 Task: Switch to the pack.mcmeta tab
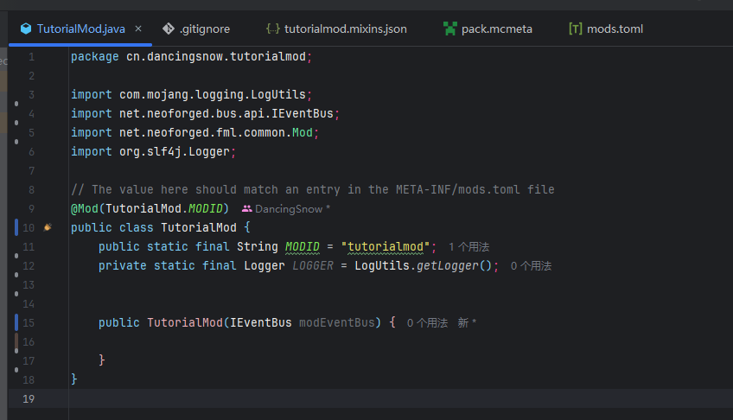(496, 29)
